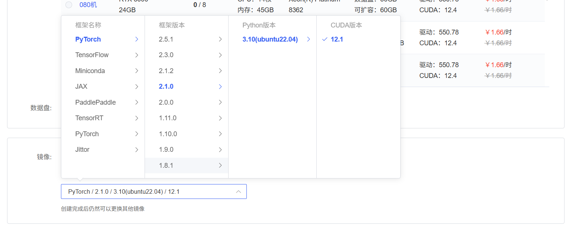Expand the PaddlePaddle chevron arrow
Viewport: 569px width, 226px height.
[x=137, y=102]
